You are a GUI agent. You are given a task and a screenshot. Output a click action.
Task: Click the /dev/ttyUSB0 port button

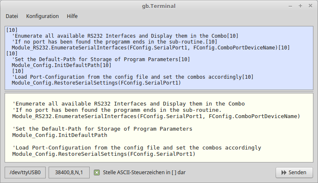[x=25, y=173]
